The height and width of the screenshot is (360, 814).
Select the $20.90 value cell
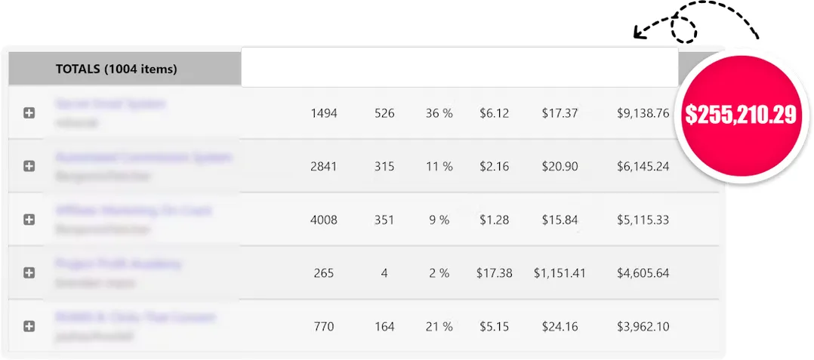pos(560,167)
